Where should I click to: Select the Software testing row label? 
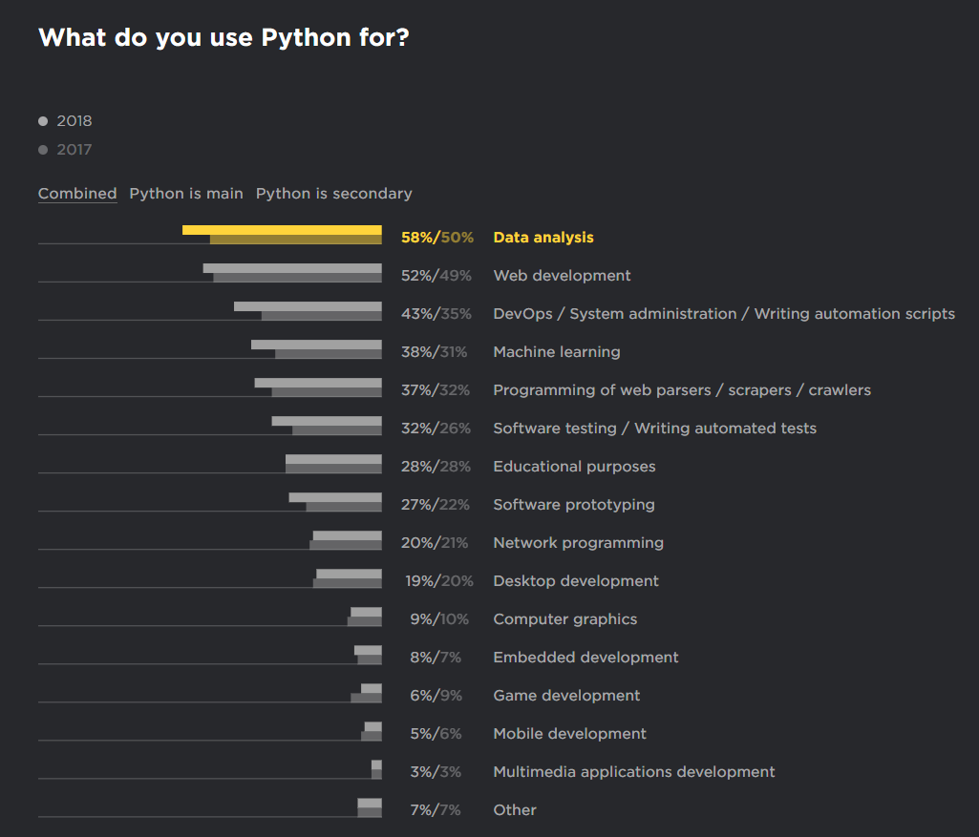[x=654, y=429]
